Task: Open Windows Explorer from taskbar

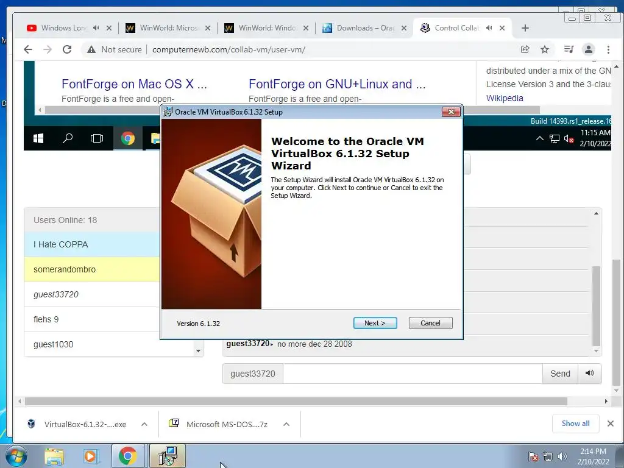Action: point(54,456)
